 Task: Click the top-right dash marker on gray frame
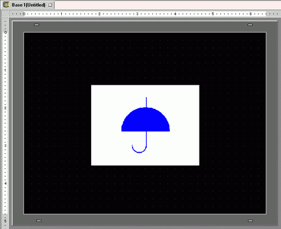(250, 25)
